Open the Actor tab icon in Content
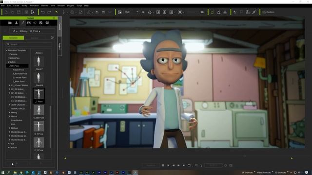Viewport: 312px width, 175px height. click(x=17, y=23)
